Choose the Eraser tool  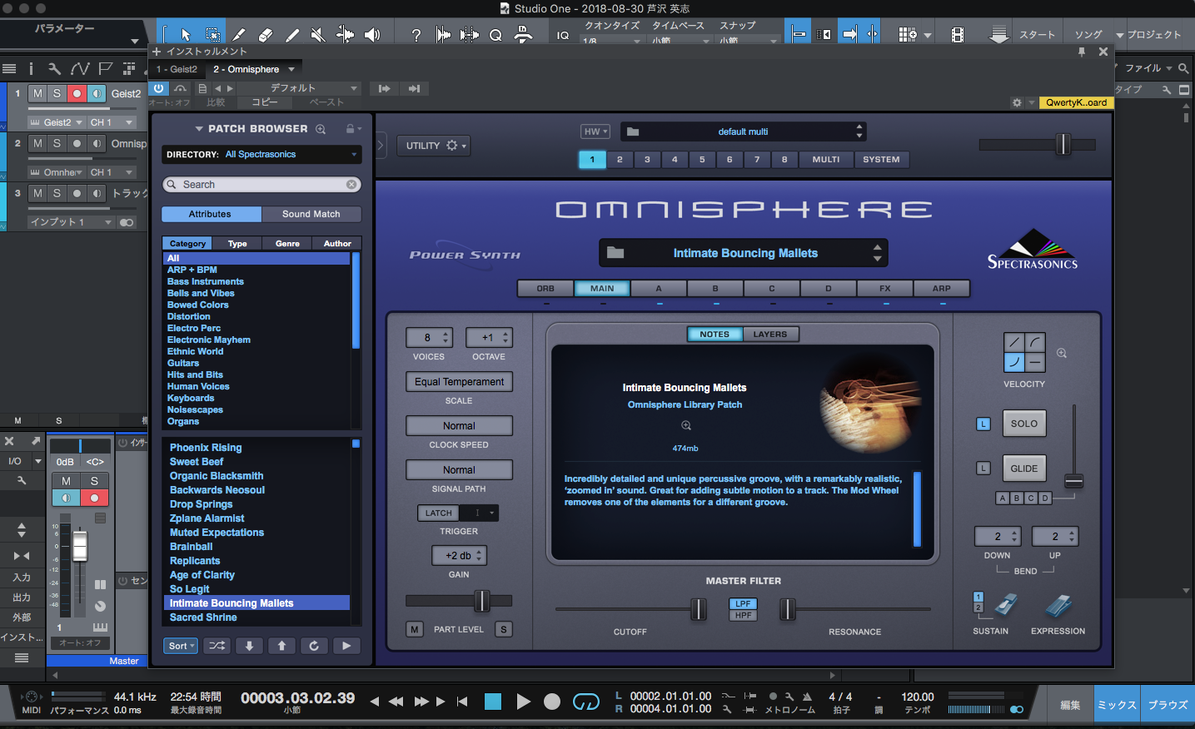266,34
